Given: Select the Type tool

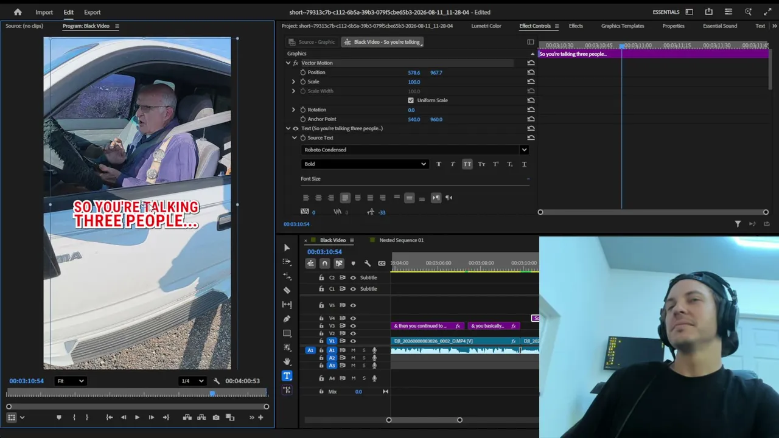Looking at the screenshot, I should (287, 376).
